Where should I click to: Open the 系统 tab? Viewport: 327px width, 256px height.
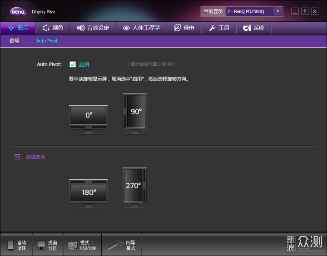point(253,28)
